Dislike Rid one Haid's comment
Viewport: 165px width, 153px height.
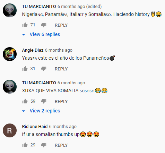click(44, 145)
